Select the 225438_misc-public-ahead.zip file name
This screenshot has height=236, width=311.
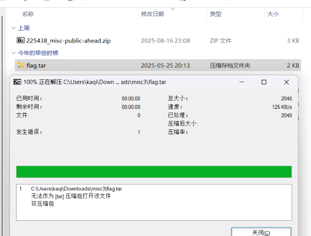68,41
